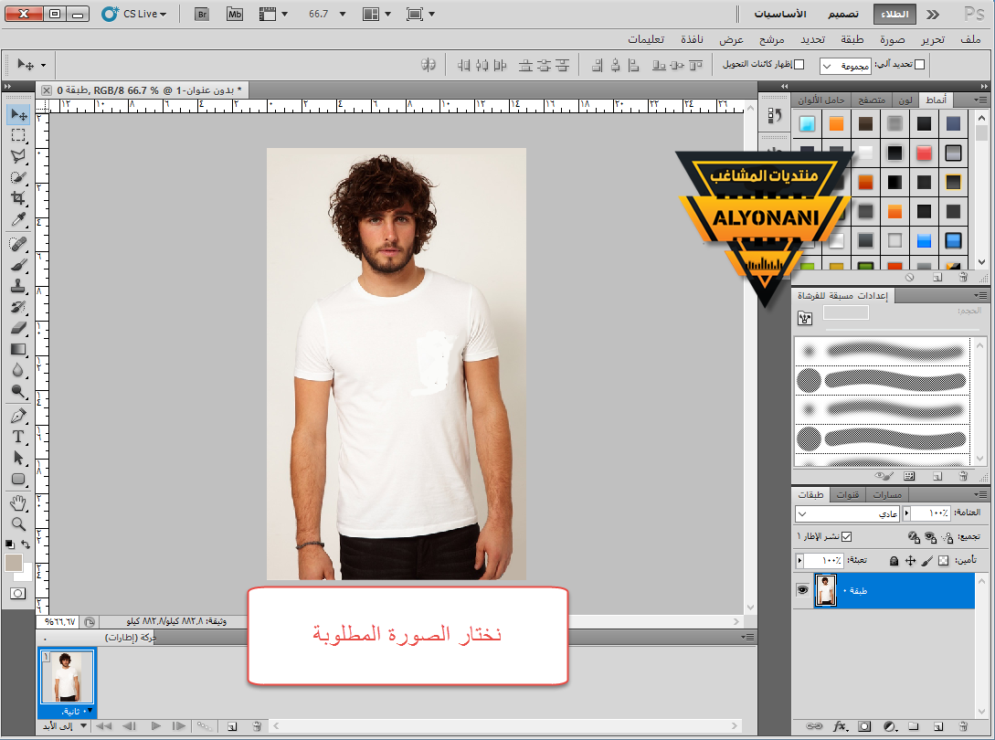Select the Crop tool

coord(18,198)
